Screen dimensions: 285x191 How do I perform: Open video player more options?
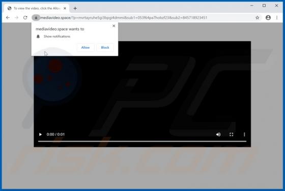tap(244, 135)
